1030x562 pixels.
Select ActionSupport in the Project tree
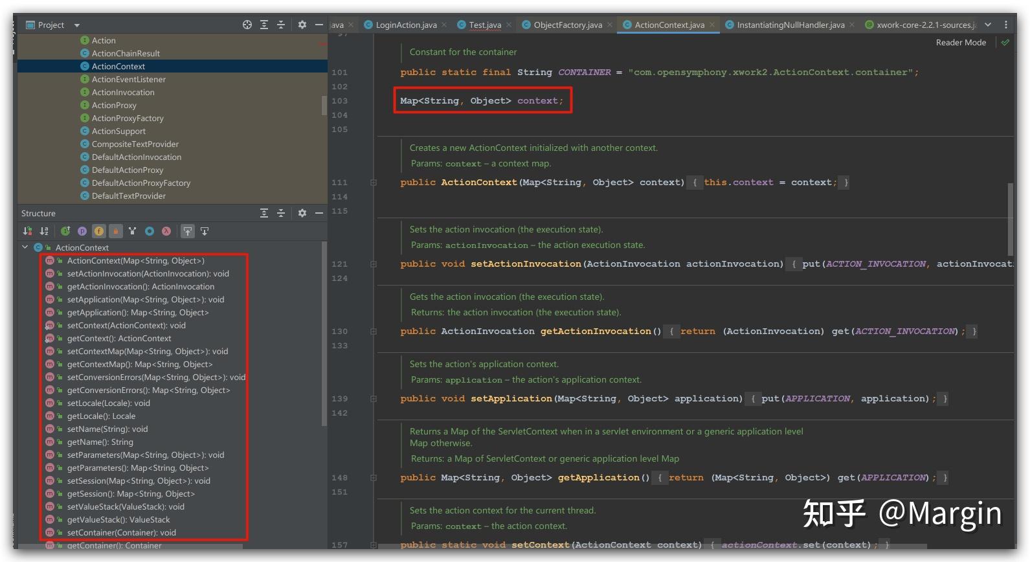click(118, 131)
